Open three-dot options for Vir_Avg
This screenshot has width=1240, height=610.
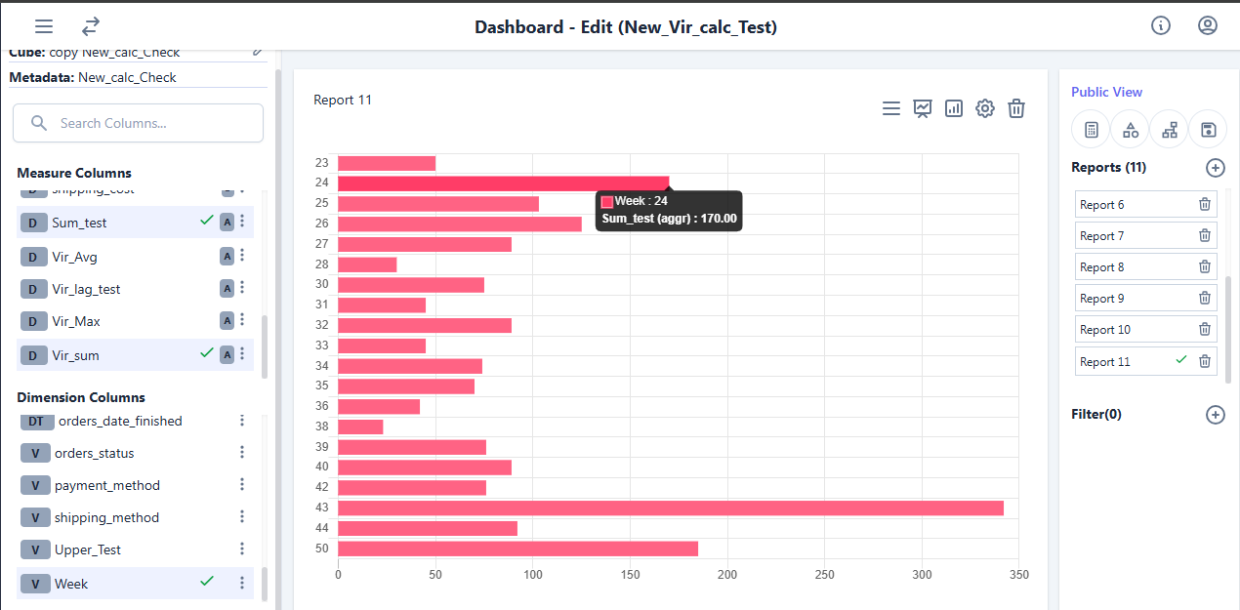(x=242, y=256)
